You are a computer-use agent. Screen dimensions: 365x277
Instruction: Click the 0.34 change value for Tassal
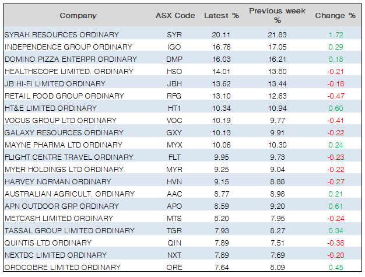[x=335, y=231]
